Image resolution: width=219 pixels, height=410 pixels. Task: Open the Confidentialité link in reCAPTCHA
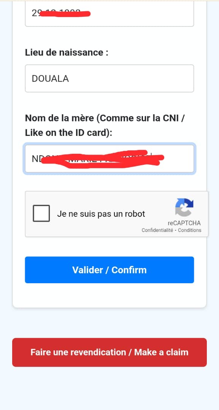[157, 230]
